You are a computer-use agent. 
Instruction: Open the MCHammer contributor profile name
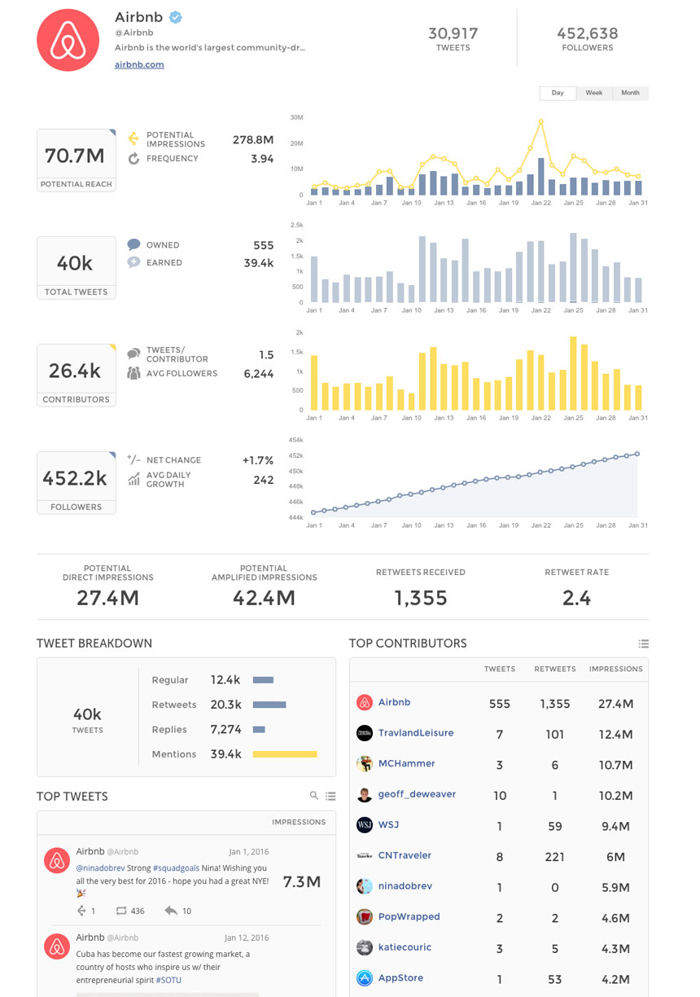tap(407, 764)
